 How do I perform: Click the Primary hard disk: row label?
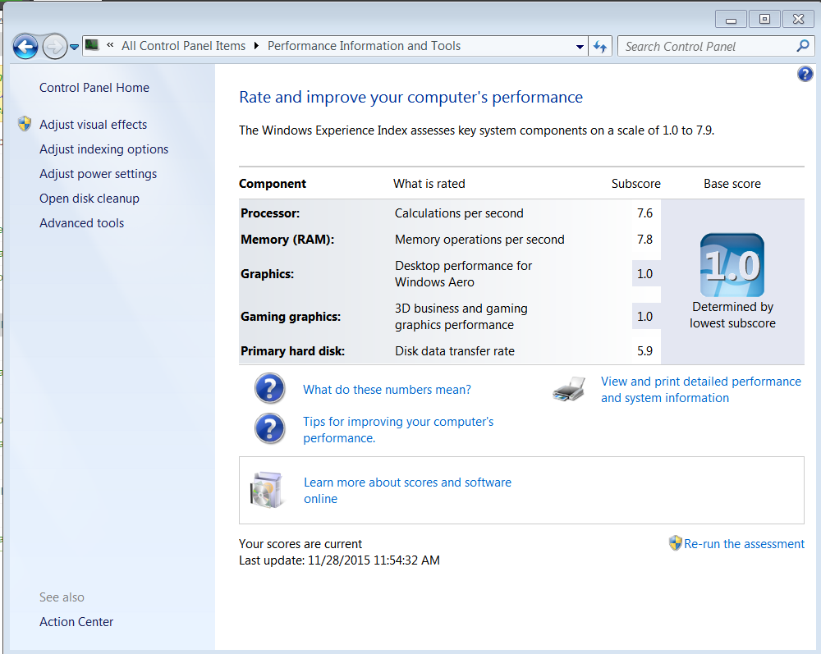293,351
